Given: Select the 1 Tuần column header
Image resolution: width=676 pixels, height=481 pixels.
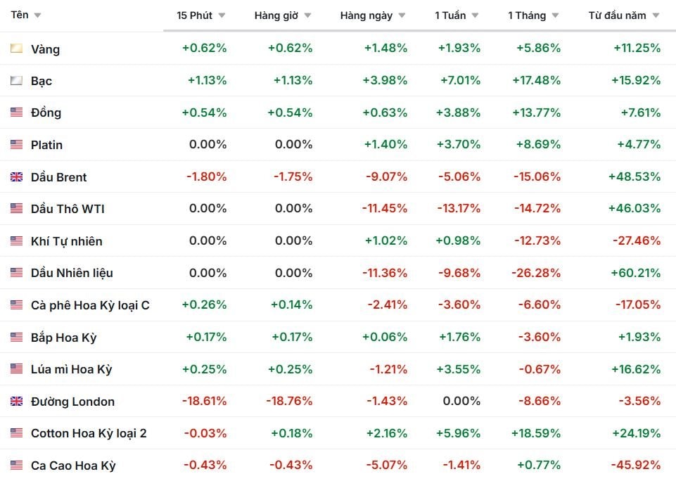Looking at the screenshot, I should click(x=449, y=15).
